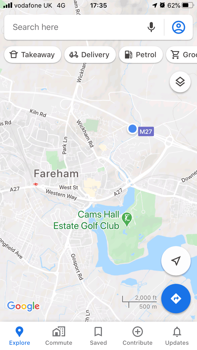
Task: Tap the Fareham town label
Action: coord(56,174)
